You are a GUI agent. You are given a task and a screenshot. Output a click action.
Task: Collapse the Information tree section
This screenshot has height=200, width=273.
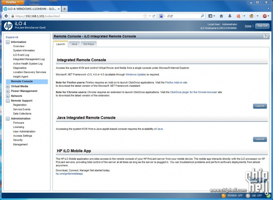tap(8, 42)
